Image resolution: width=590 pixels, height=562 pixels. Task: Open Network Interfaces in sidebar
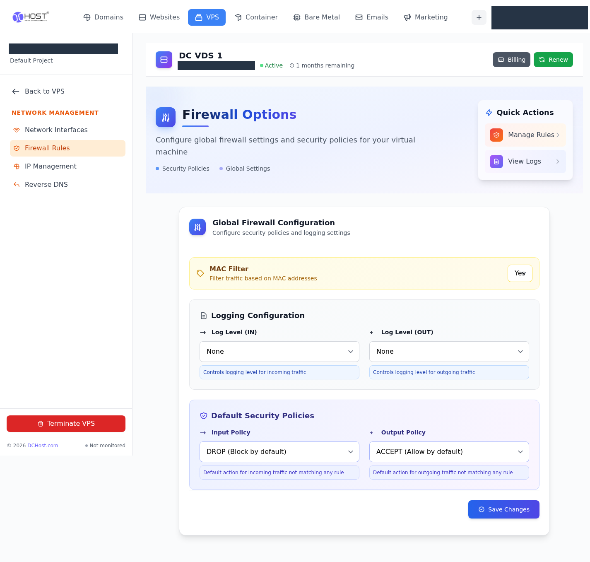tap(67, 130)
